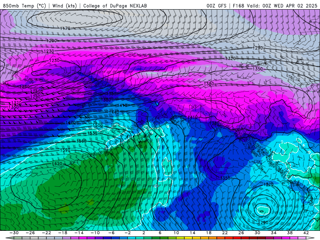Select the 1200 contour label

(x=52, y=41)
